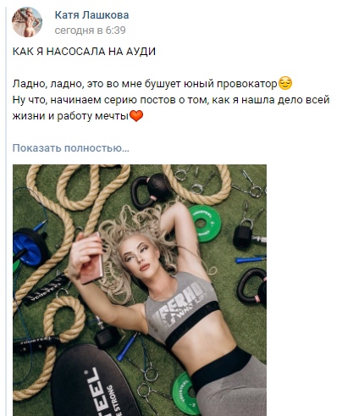Open the post timestamp сегодня в 6:39

click(x=91, y=30)
